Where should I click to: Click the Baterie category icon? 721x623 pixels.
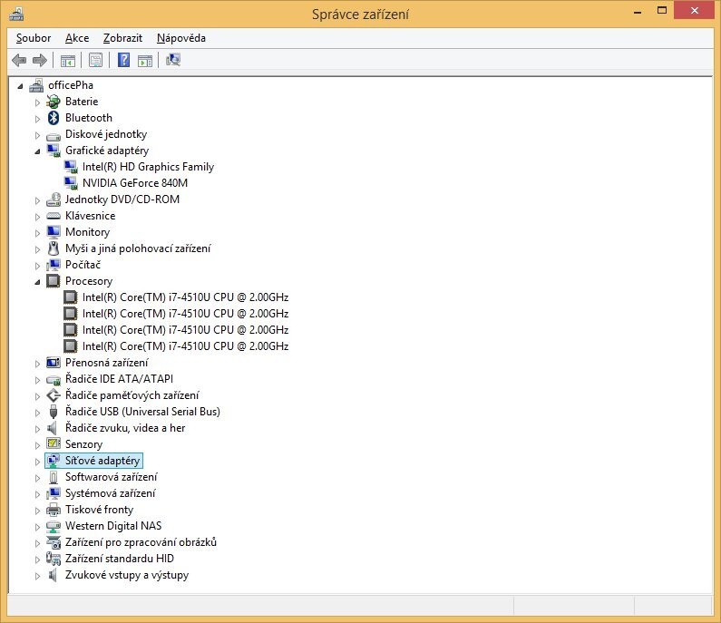(54, 102)
